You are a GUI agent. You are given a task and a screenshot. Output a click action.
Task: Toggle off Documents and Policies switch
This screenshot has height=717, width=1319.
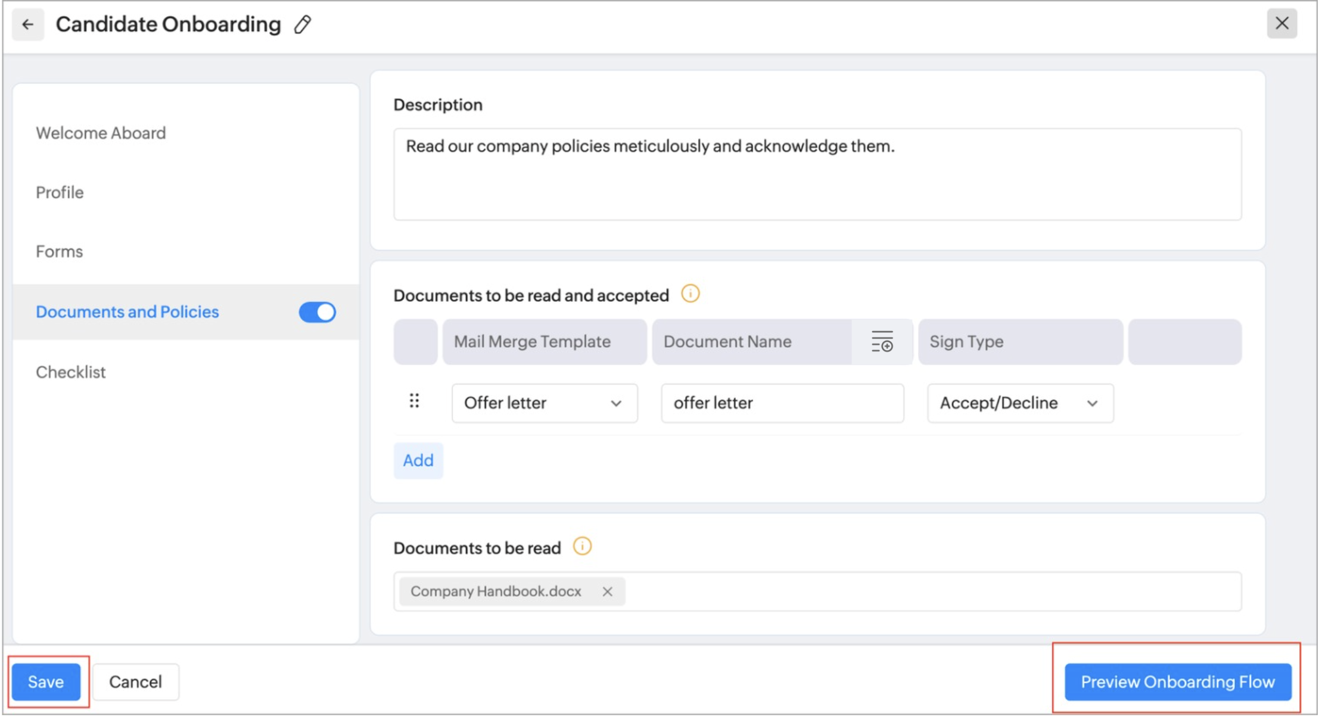click(x=317, y=312)
